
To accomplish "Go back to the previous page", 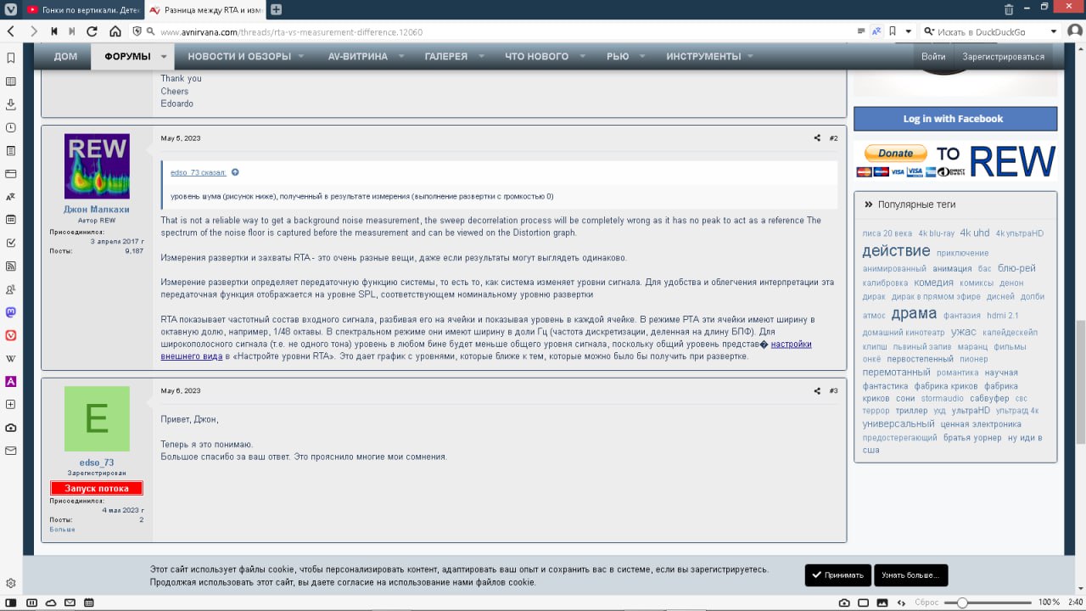I will pyautogui.click(x=11, y=31).
